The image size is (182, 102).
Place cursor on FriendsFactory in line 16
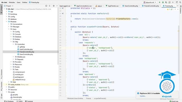123,19
